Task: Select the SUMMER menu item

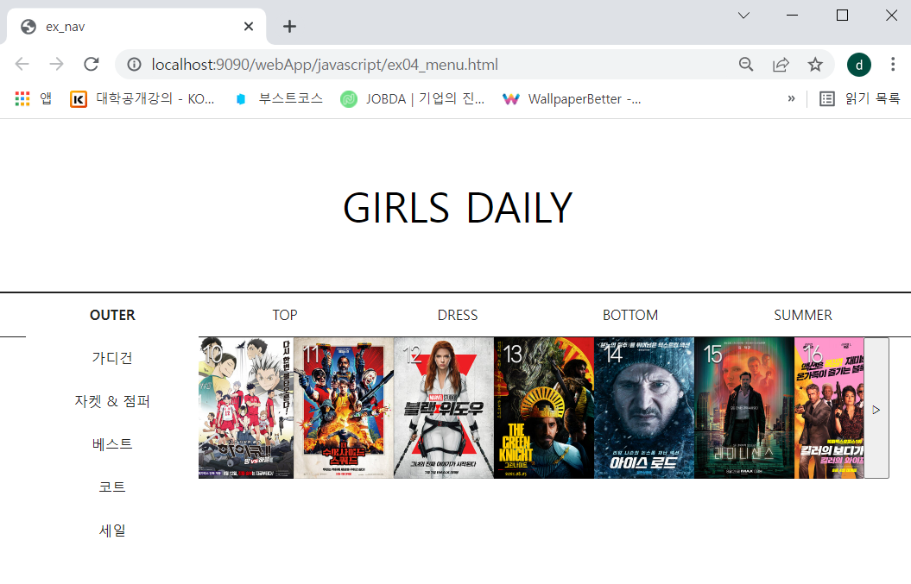Action: pyautogui.click(x=803, y=315)
